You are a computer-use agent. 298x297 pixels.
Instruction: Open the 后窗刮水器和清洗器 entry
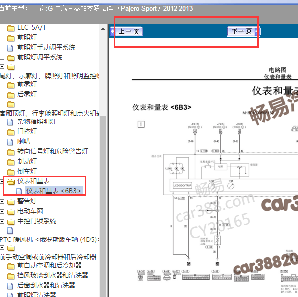pos(46,285)
